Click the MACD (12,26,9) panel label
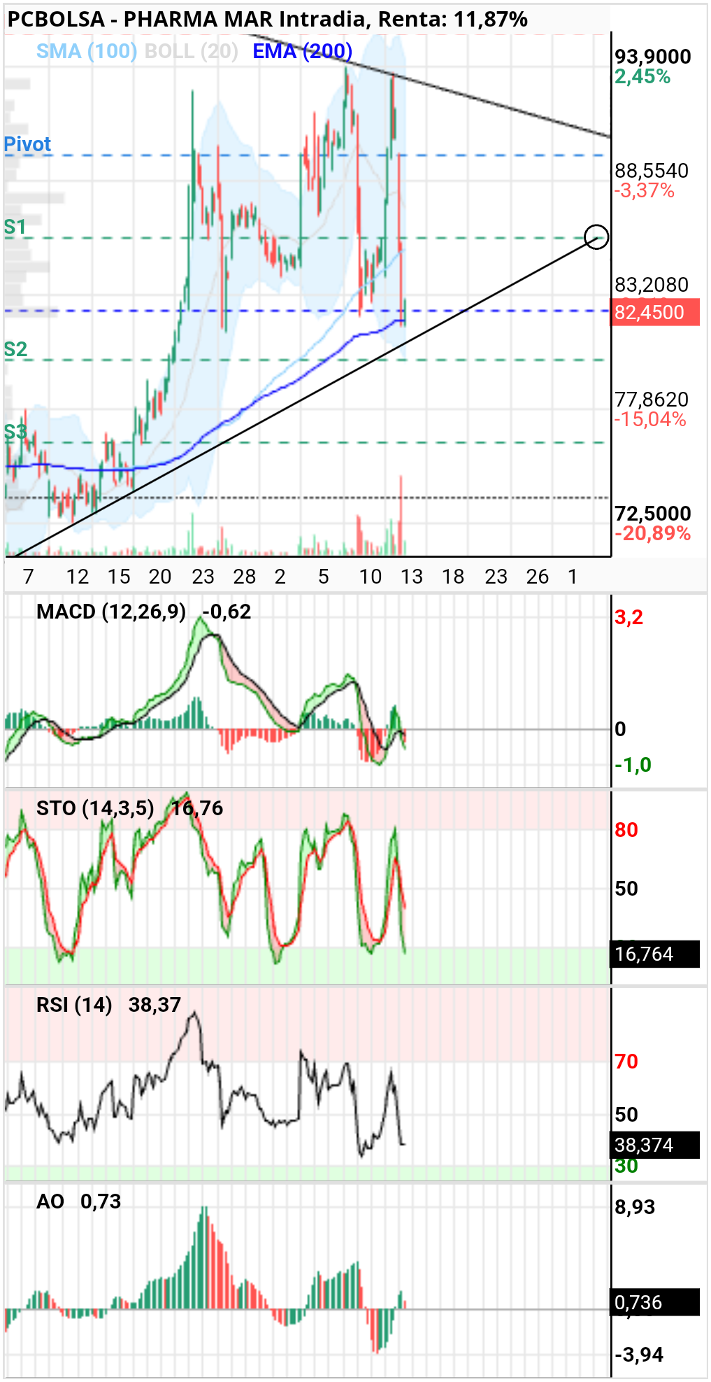Image resolution: width=711 pixels, height=1382 pixels. point(111,612)
